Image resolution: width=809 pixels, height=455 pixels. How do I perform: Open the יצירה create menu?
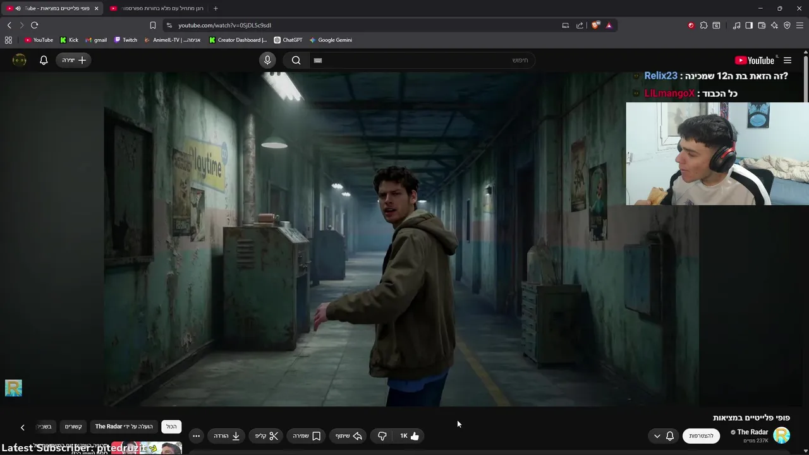click(x=74, y=60)
